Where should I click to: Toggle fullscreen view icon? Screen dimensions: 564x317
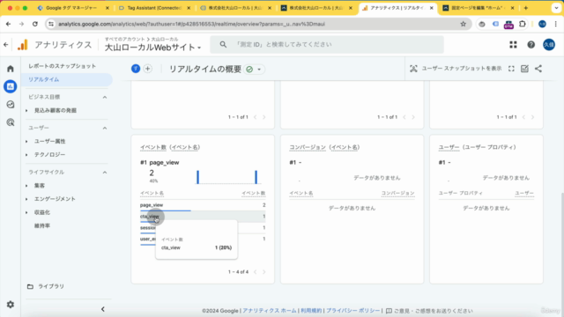tap(511, 69)
